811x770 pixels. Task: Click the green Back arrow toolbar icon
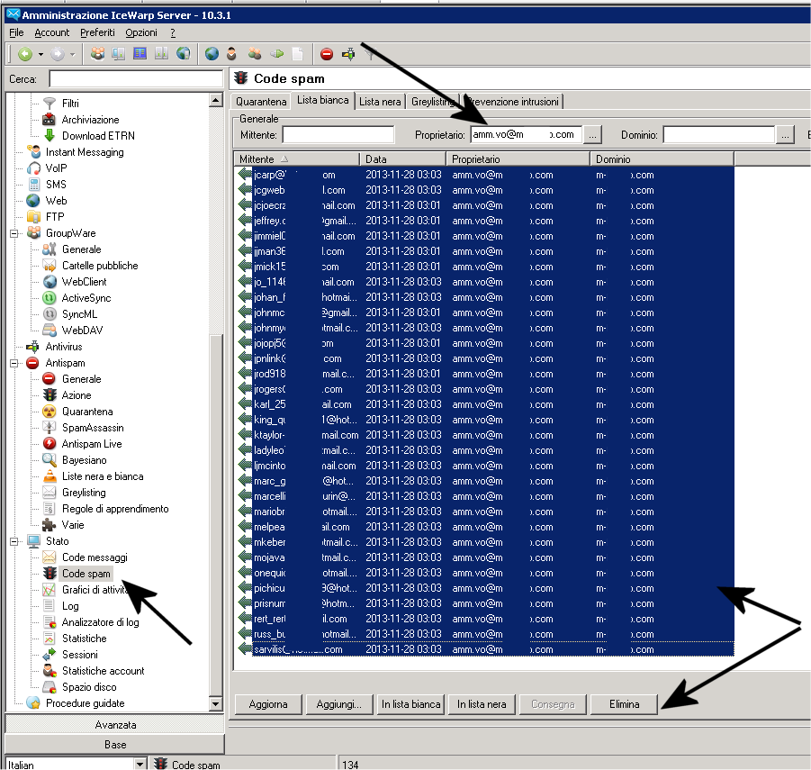click(25, 54)
